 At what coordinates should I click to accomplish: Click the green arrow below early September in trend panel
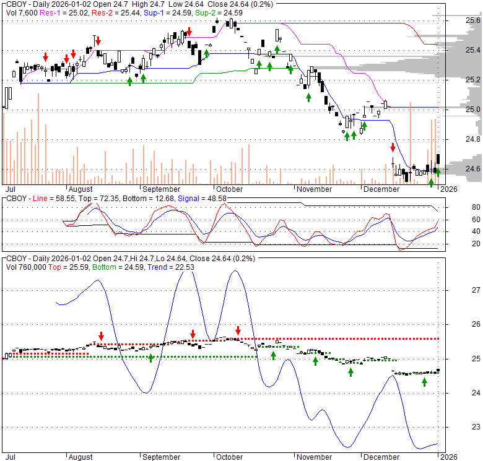point(150,358)
